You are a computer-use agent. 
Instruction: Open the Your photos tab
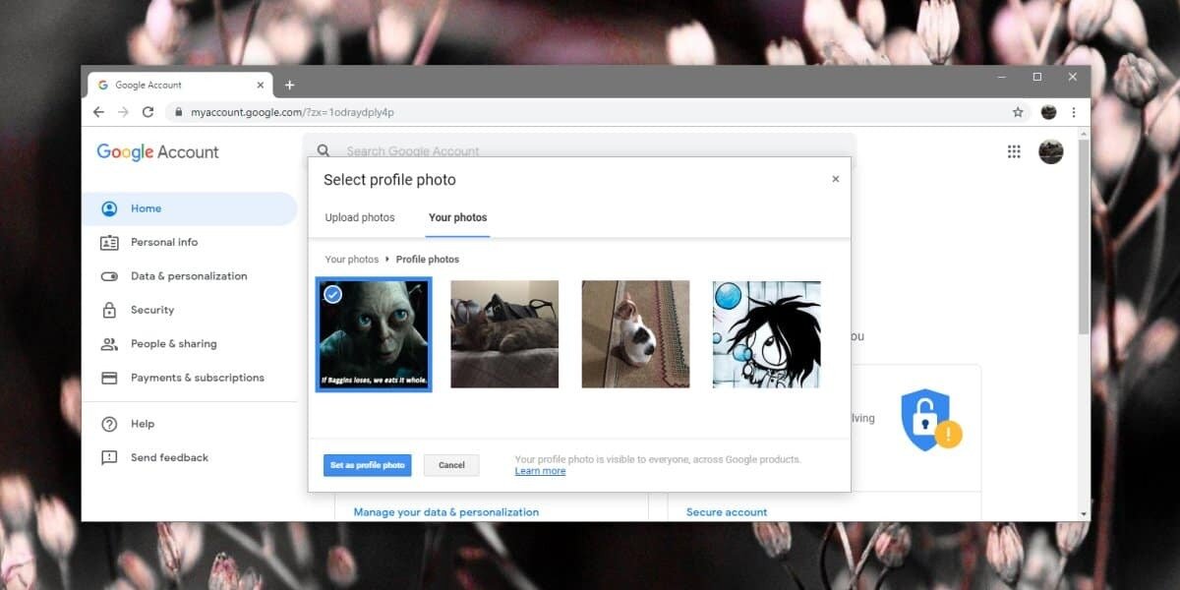[x=457, y=217]
